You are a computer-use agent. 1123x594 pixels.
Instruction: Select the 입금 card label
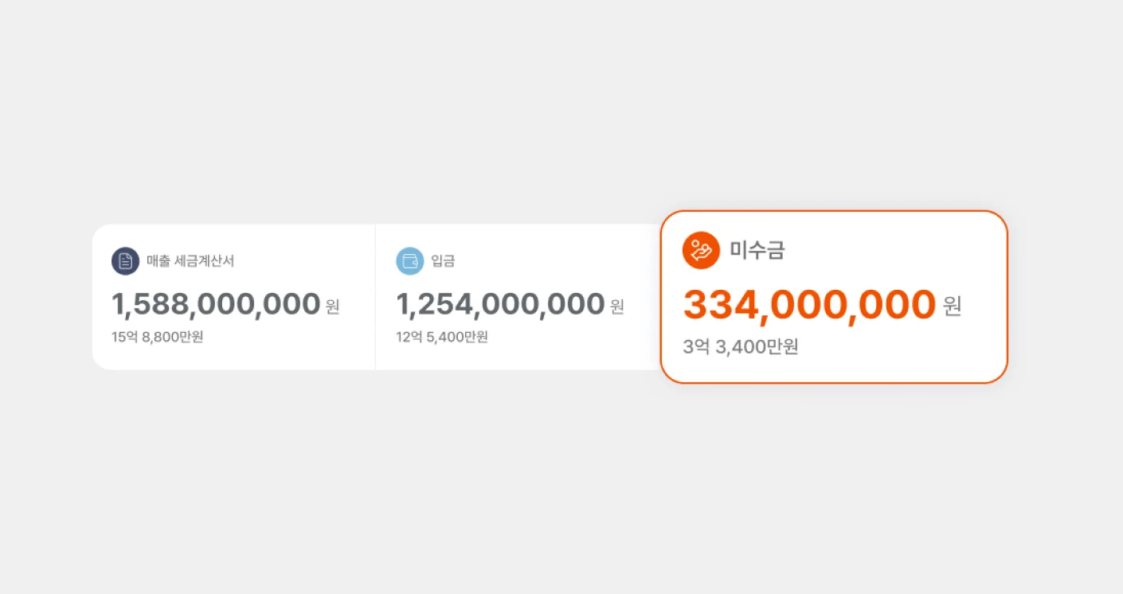443,261
